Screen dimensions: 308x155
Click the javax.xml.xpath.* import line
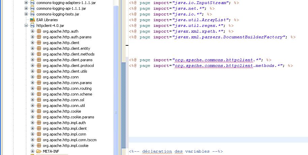(181, 31)
